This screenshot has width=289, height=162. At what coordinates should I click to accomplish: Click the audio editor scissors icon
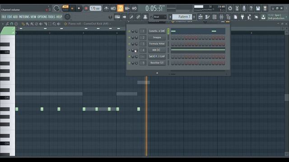tap(237, 8)
